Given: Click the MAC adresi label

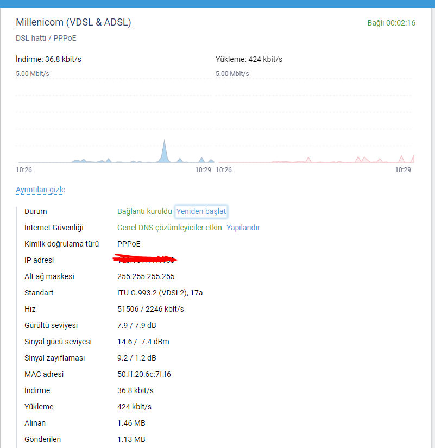Looking at the screenshot, I should point(44,374).
